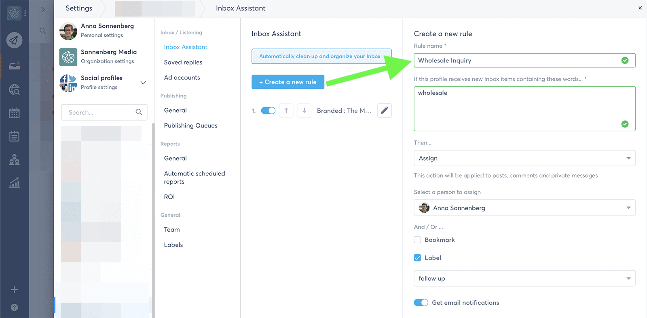
Task: Expand the Social profiles chevron
Action: point(143,83)
